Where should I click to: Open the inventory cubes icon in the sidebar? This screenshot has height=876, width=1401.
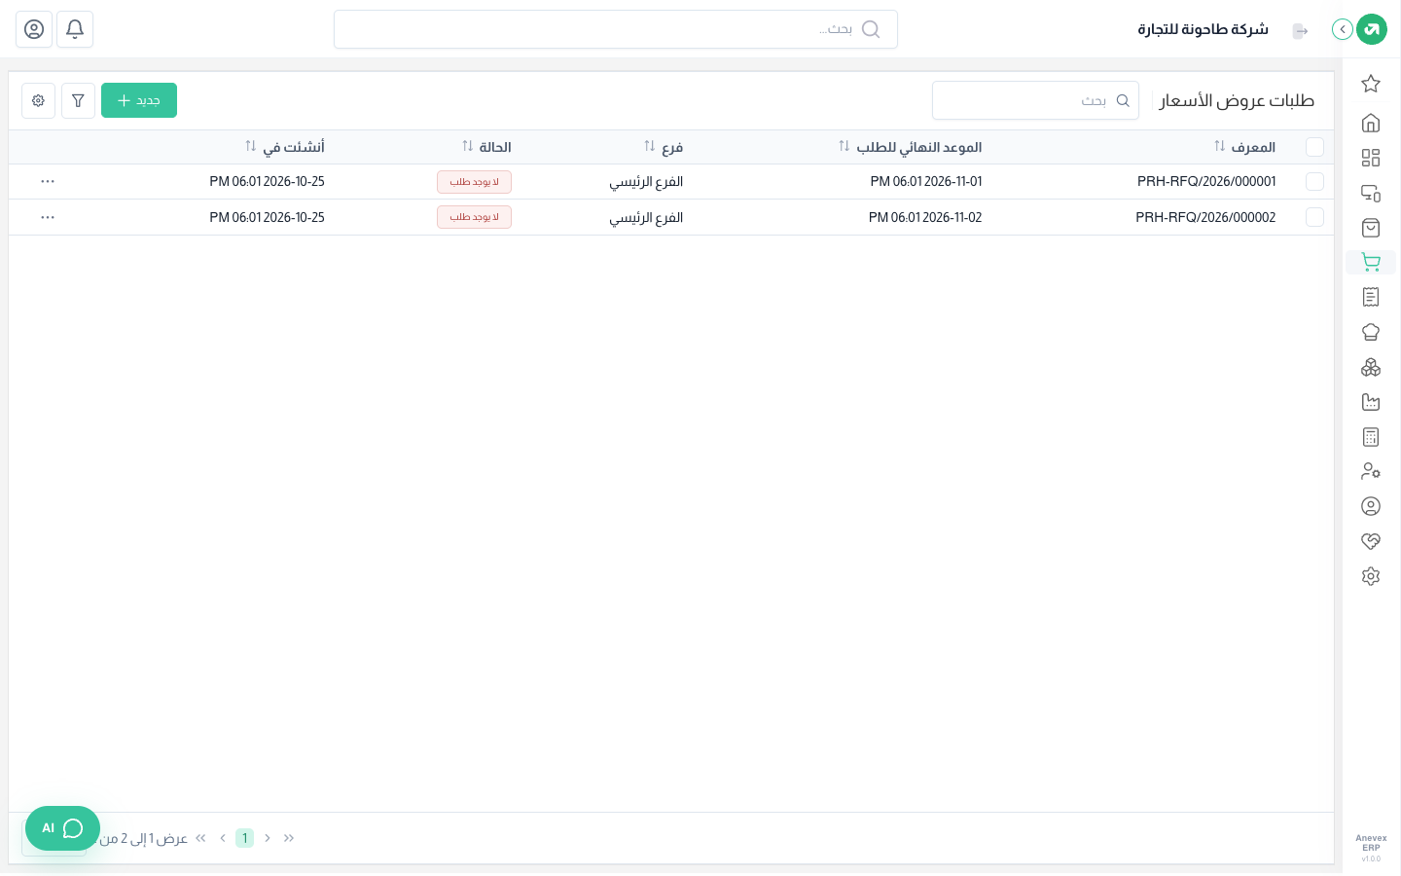[x=1371, y=367]
